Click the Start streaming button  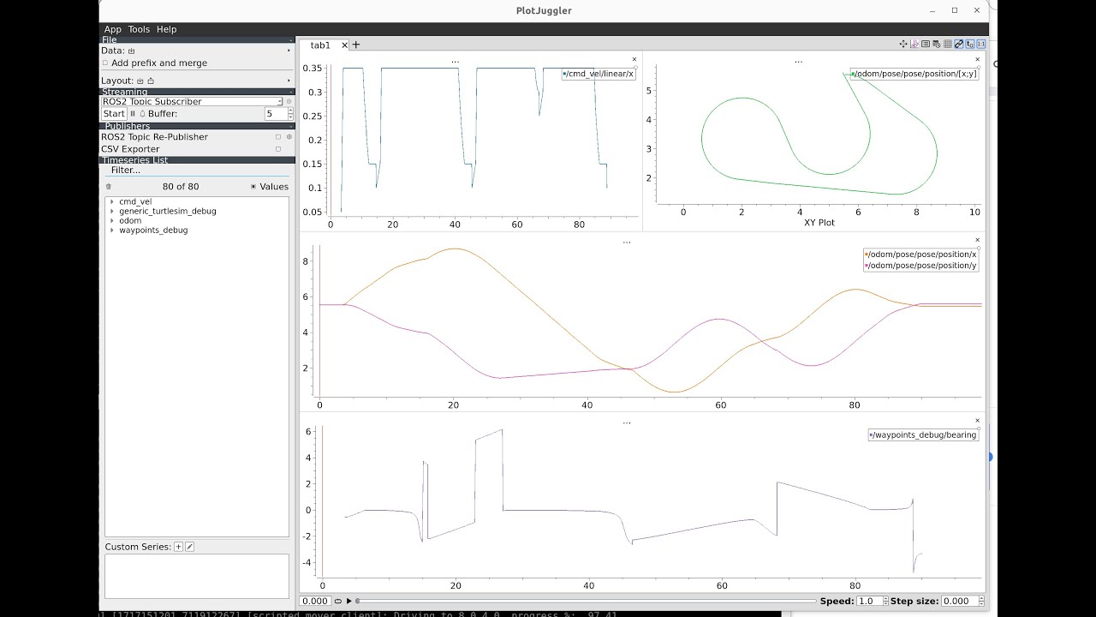coord(114,113)
